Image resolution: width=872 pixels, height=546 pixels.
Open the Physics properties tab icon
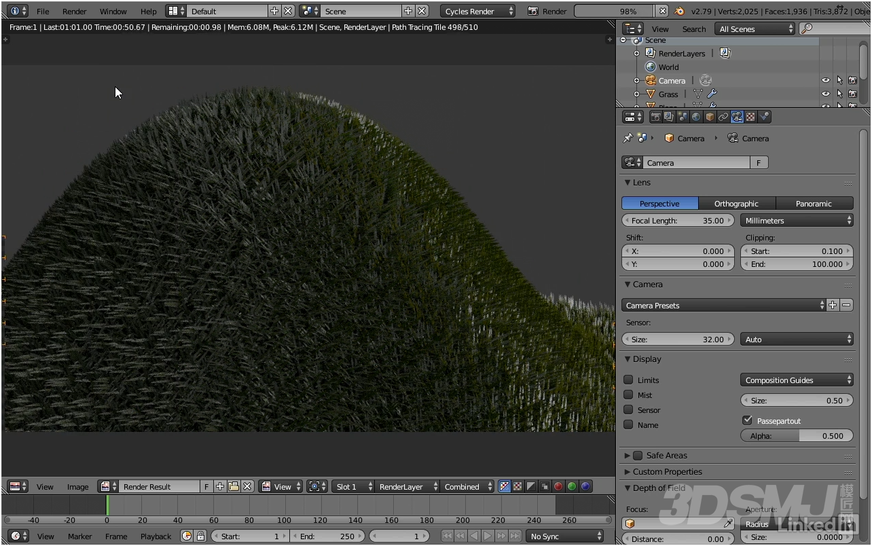[764, 117]
